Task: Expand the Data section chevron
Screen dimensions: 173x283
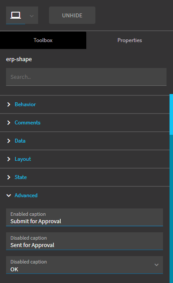Action: click(9, 141)
